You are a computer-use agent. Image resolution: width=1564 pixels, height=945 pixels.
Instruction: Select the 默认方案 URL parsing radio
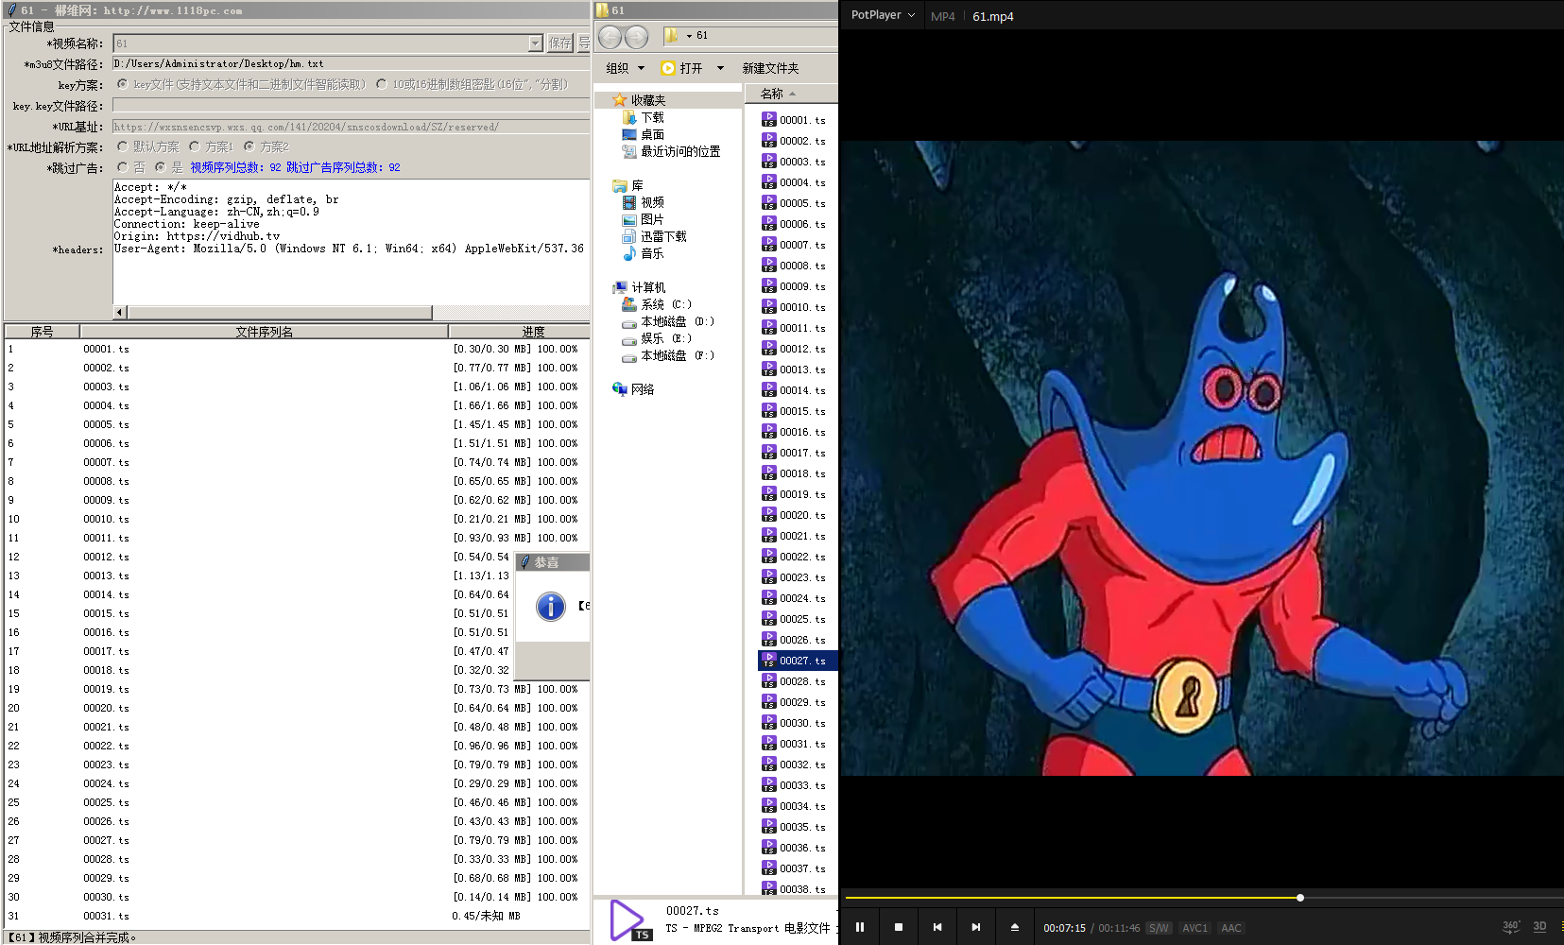[x=122, y=146]
